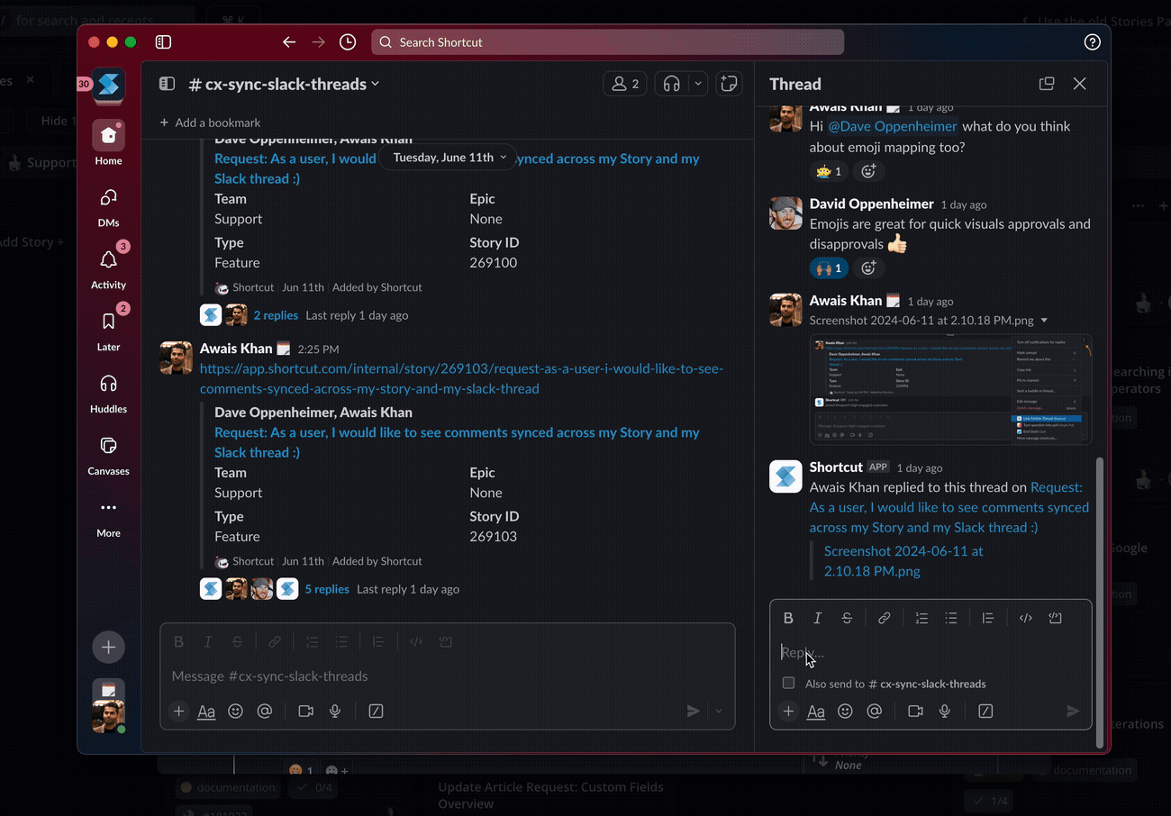This screenshot has width=1171, height=816.
Task: Go to Home in sidebar
Action: [108, 143]
